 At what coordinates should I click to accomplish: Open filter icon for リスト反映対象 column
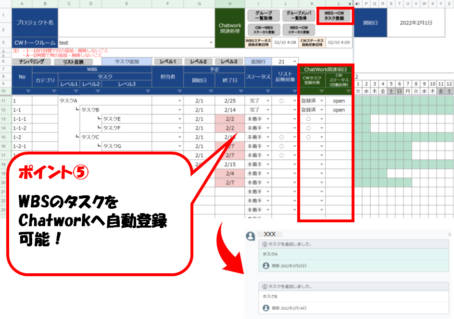[294, 91]
